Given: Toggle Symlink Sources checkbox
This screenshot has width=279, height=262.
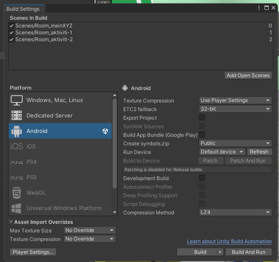Looking at the screenshot, I should coord(202,126).
